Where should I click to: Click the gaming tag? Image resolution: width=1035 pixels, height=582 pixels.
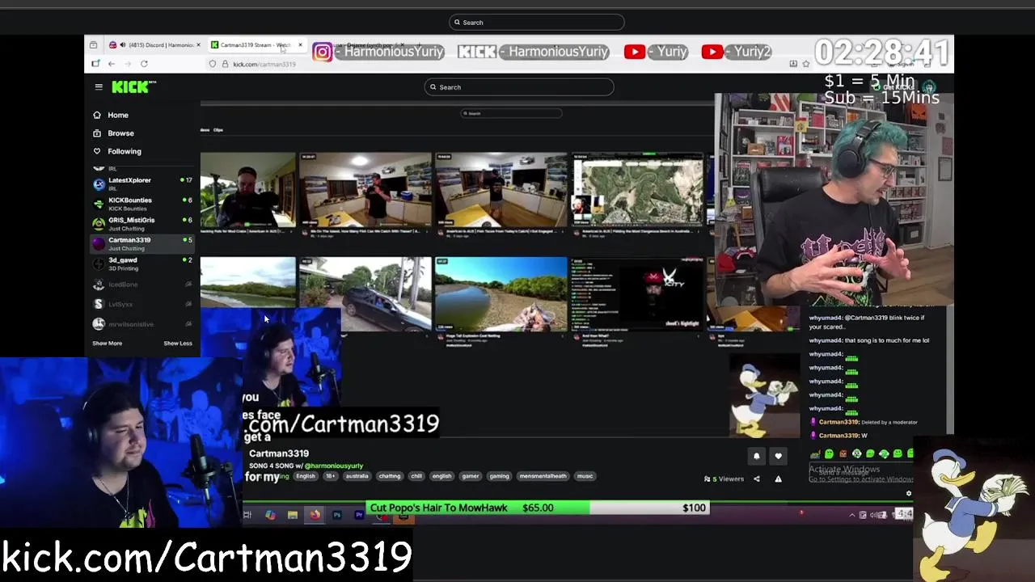(x=499, y=476)
